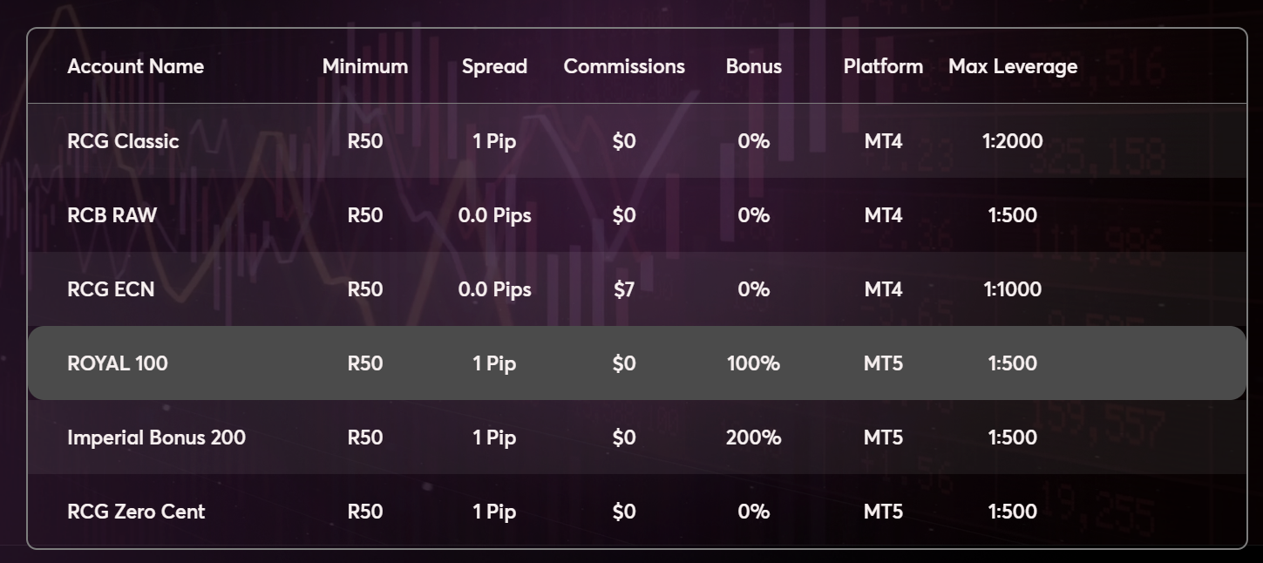Click MT5 platform in RCG Zero Cent row
The height and width of the screenshot is (563, 1263).
pos(883,512)
